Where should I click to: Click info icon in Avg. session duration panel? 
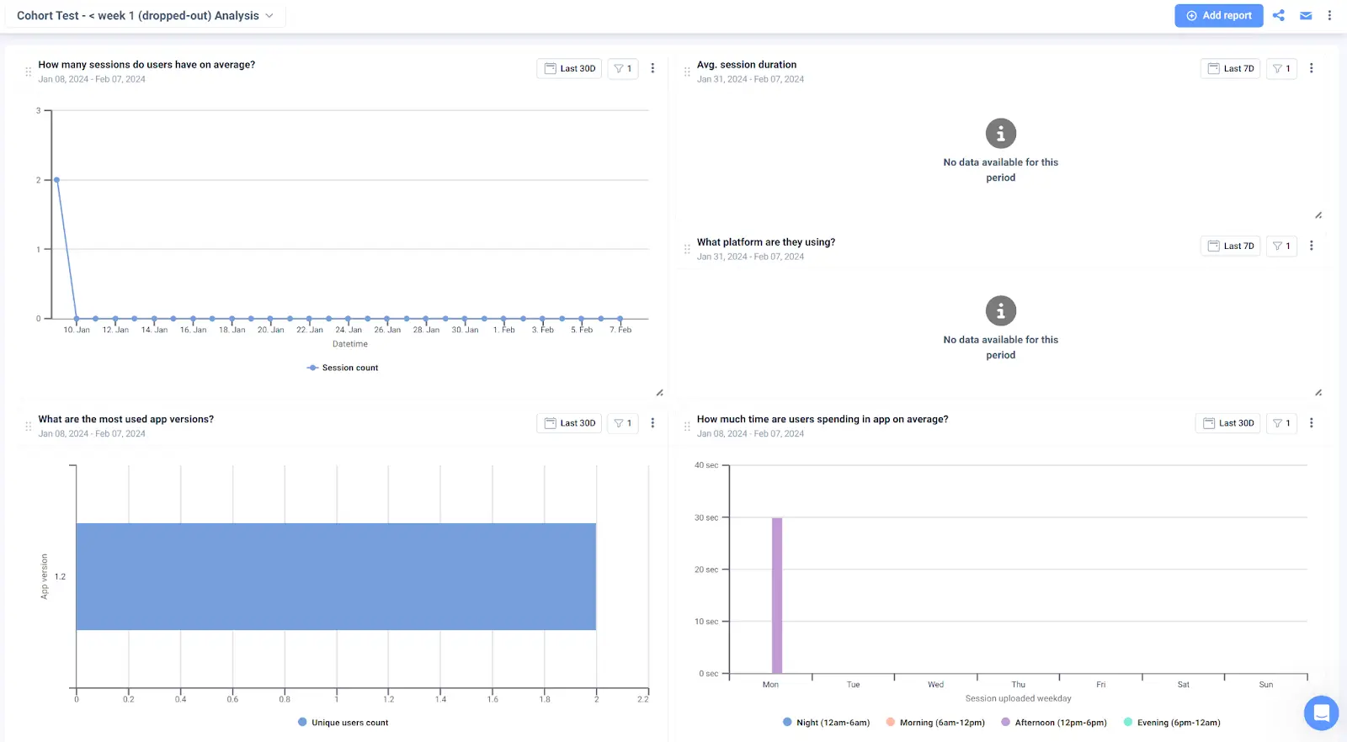click(1001, 134)
